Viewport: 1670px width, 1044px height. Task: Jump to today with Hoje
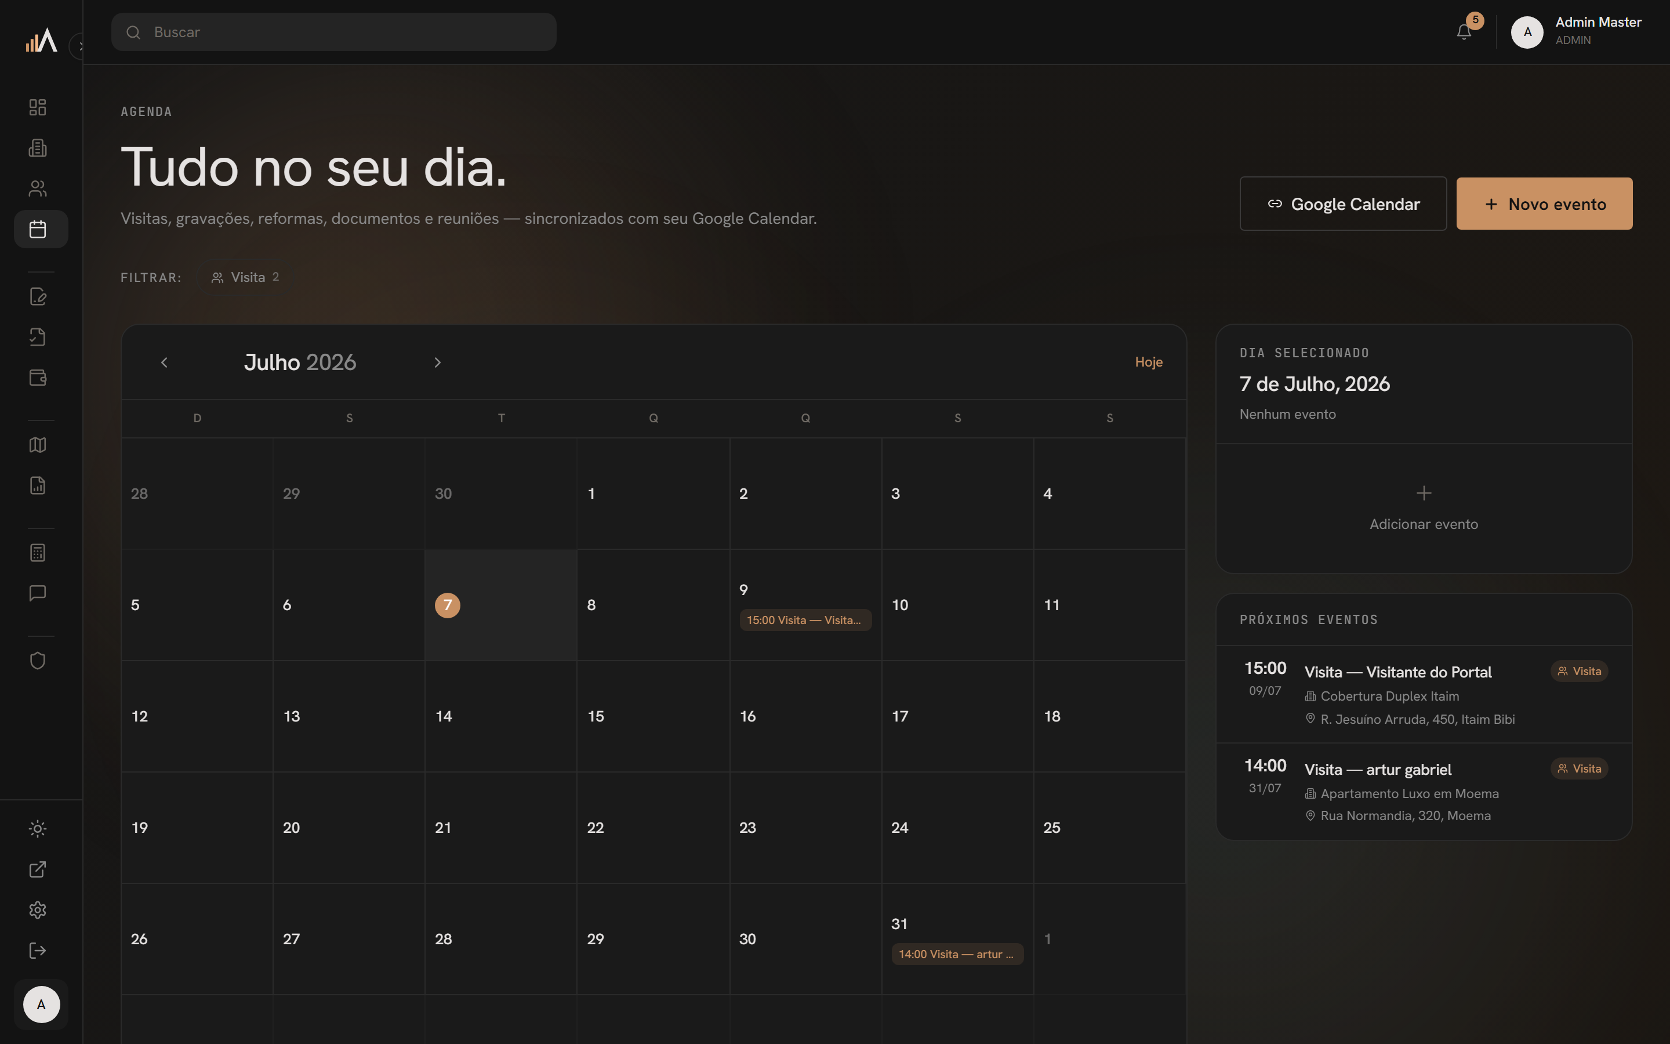click(x=1149, y=362)
